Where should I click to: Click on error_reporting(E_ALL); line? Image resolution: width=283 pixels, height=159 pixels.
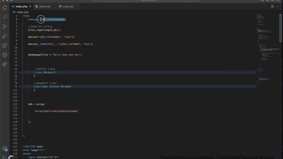(x=44, y=30)
